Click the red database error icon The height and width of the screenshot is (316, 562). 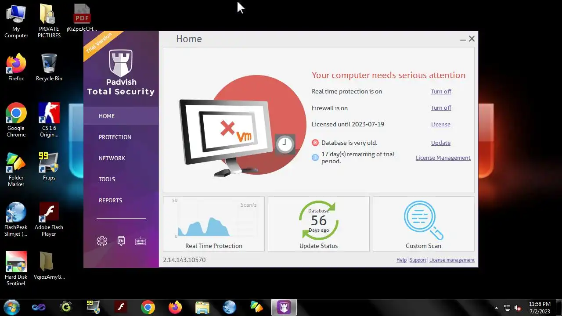click(x=315, y=143)
